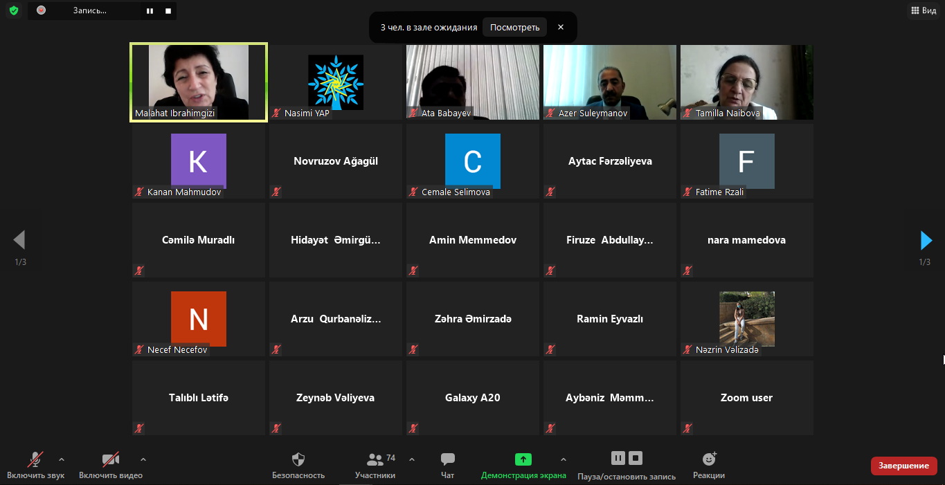Select the Novruzov Ağagül name text
Screen dimensions: 945x485
(336, 161)
